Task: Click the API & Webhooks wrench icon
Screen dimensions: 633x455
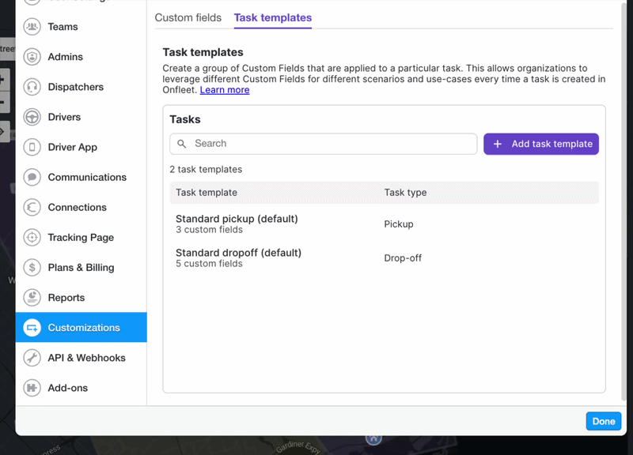Action: click(x=32, y=358)
